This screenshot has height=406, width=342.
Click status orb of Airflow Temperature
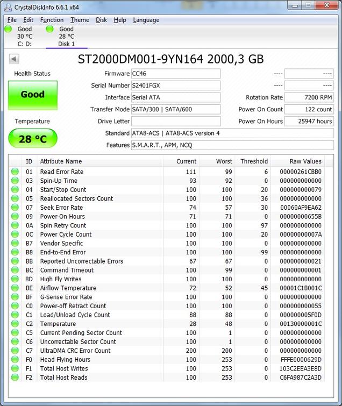coord(15,288)
